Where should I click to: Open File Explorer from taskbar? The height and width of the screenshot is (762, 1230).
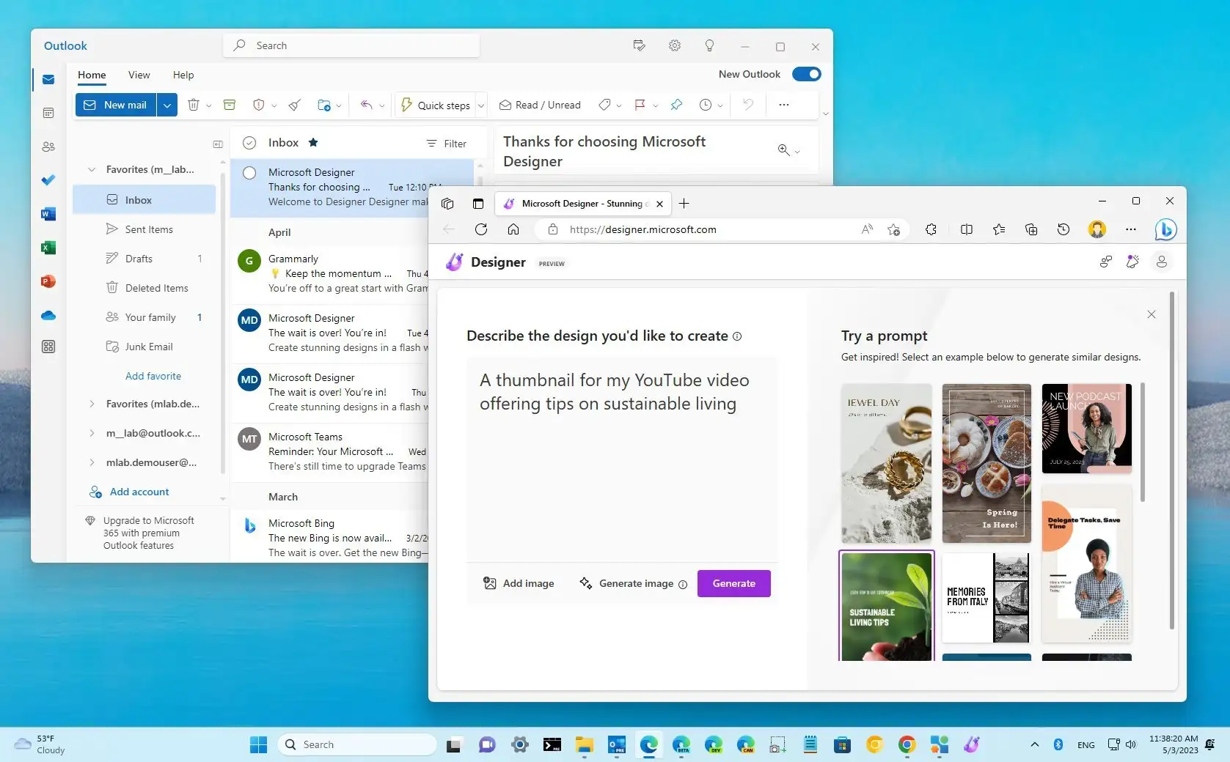click(x=584, y=744)
